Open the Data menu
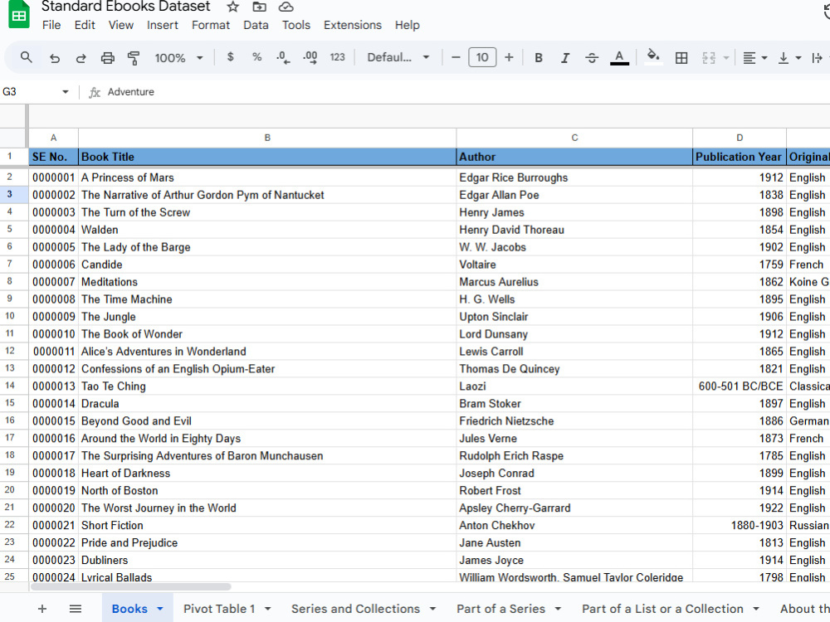Image resolution: width=830 pixels, height=622 pixels. tap(256, 25)
